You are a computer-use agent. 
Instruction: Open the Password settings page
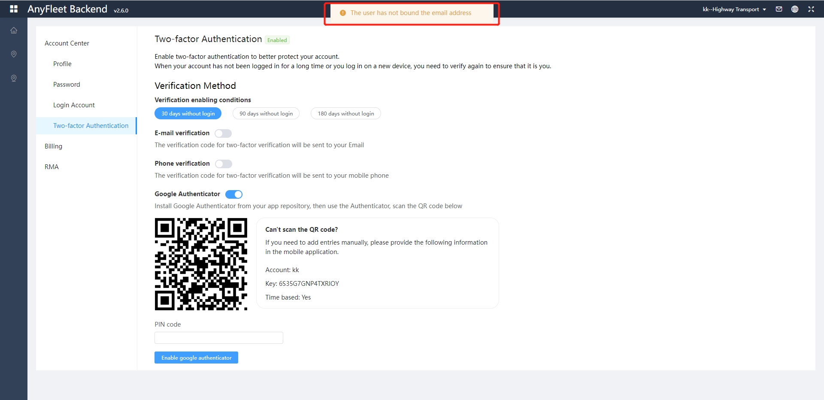67,84
